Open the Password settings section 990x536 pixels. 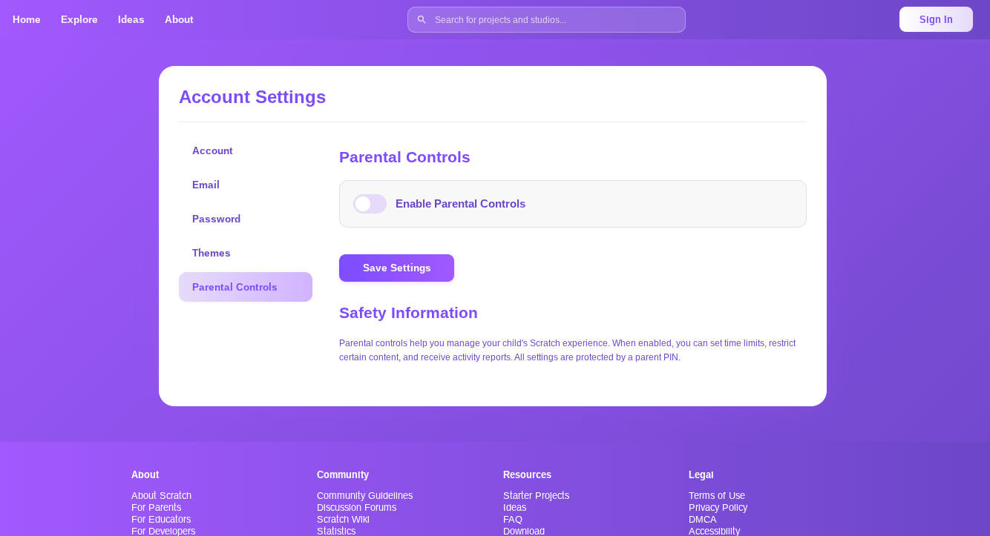(x=216, y=219)
